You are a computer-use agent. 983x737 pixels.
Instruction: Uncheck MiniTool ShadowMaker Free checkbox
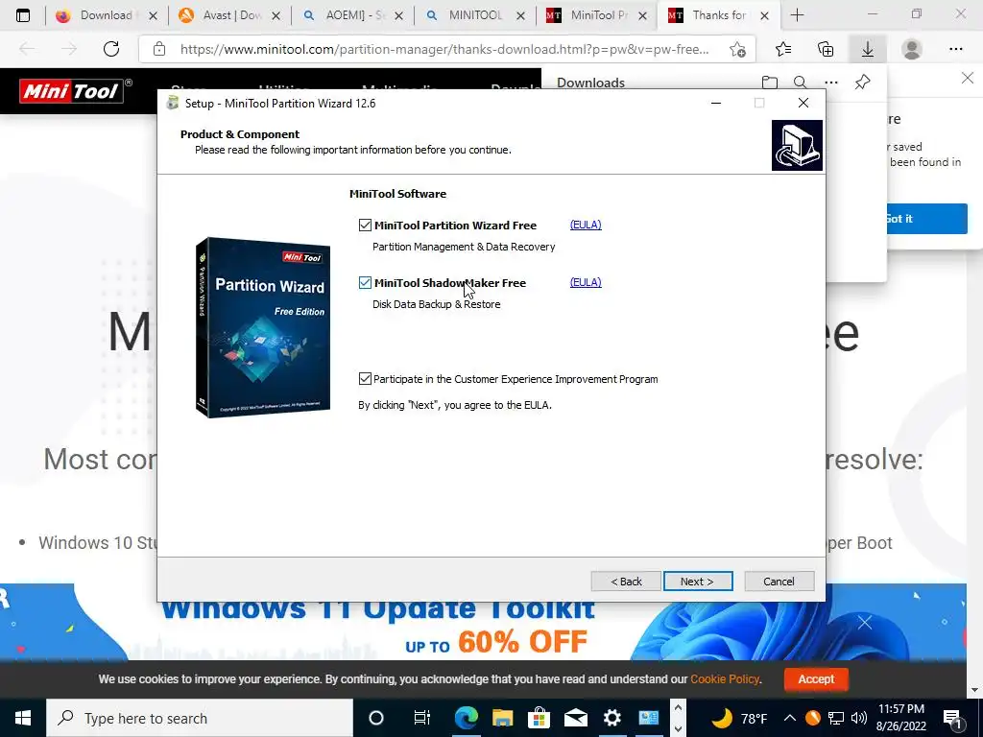[x=365, y=283]
